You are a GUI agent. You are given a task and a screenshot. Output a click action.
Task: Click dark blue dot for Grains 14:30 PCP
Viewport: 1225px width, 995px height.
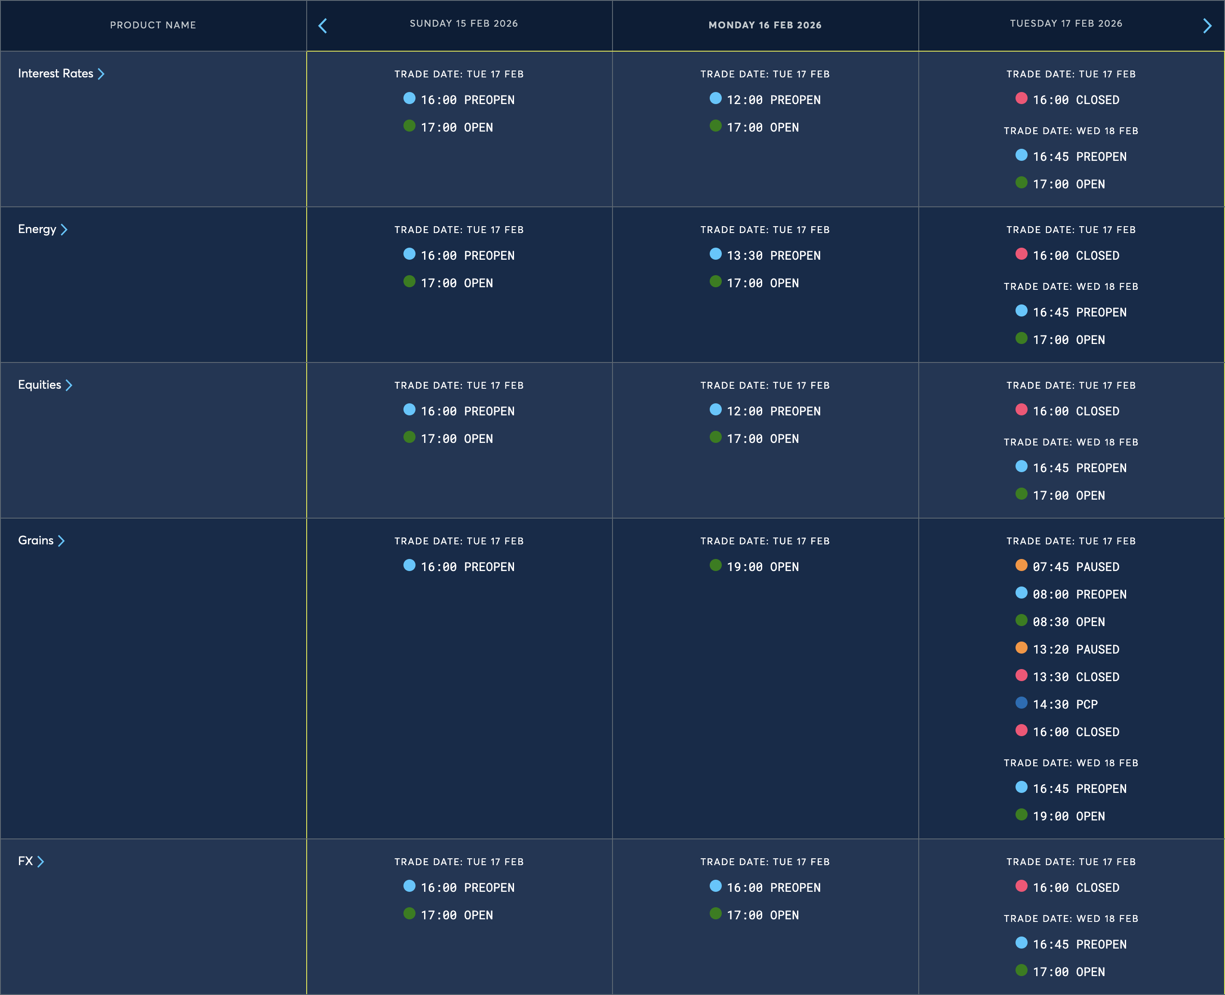(x=1021, y=703)
